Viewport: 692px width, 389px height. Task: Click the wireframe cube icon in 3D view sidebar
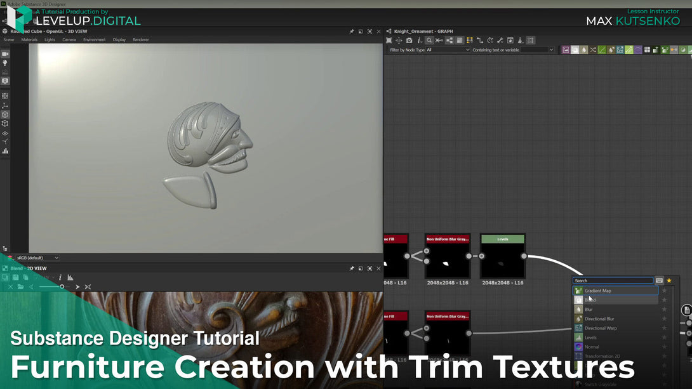pyautogui.click(x=5, y=124)
